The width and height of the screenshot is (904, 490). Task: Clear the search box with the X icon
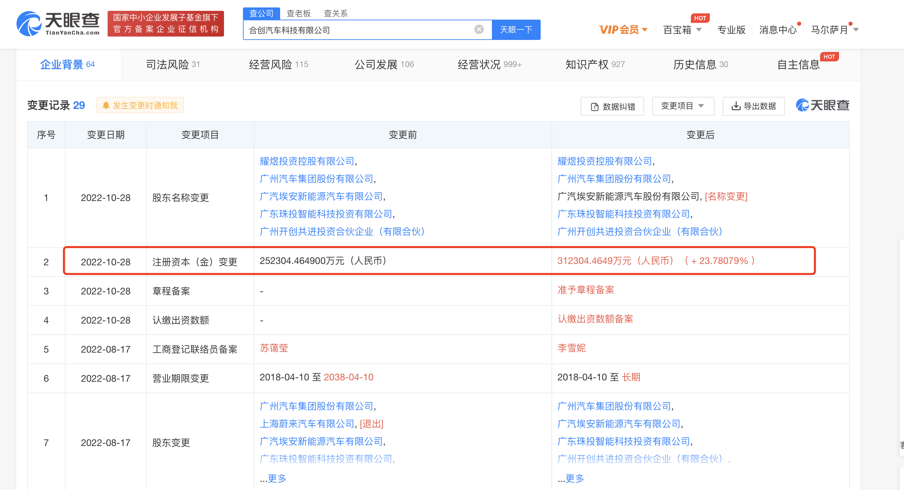479,29
